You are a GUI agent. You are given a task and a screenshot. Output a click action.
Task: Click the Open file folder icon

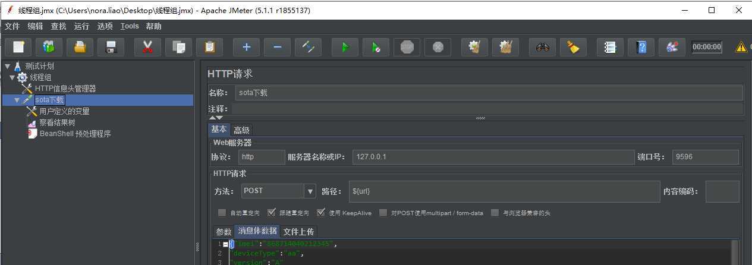[x=80, y=47]
